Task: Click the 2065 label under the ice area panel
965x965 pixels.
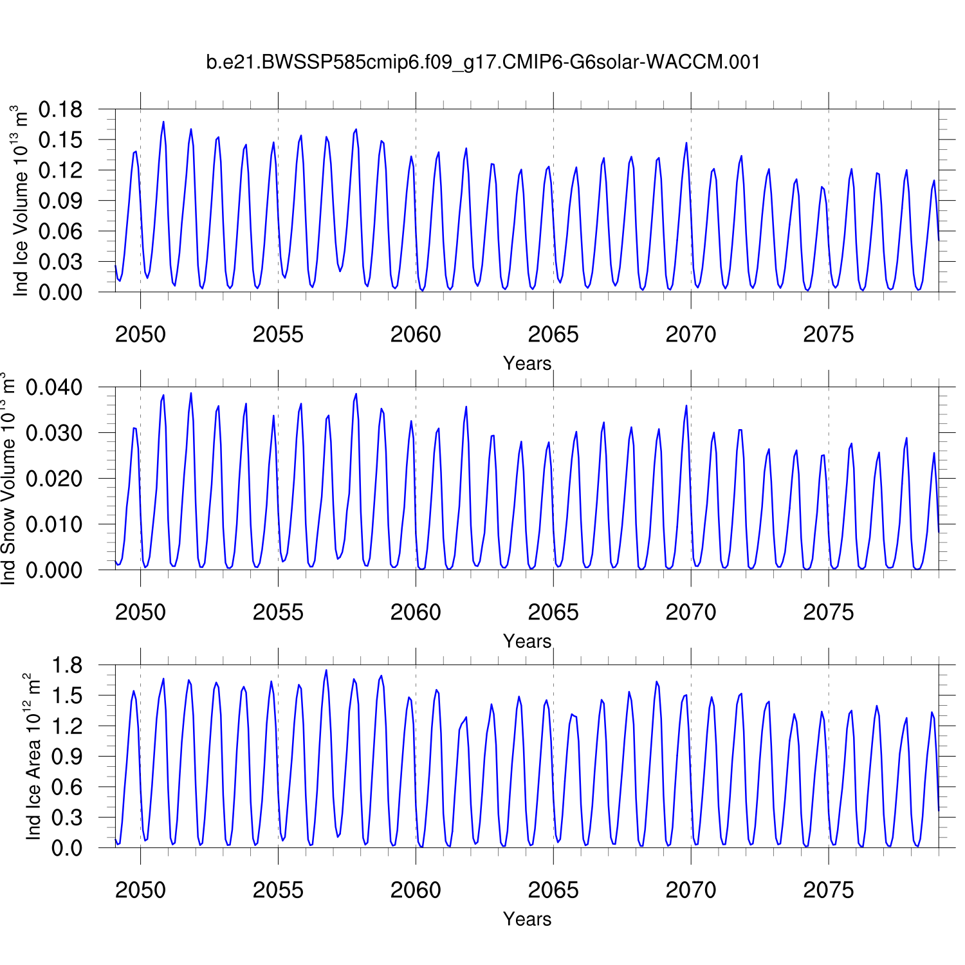Action: pos(553,890)
